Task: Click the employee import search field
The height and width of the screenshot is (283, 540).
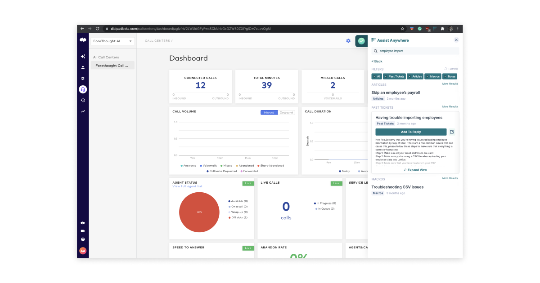Action: coord(415,51)
